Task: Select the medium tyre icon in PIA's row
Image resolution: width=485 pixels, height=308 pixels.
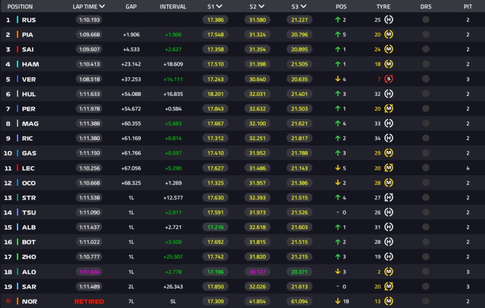Action: click(389, 35)
